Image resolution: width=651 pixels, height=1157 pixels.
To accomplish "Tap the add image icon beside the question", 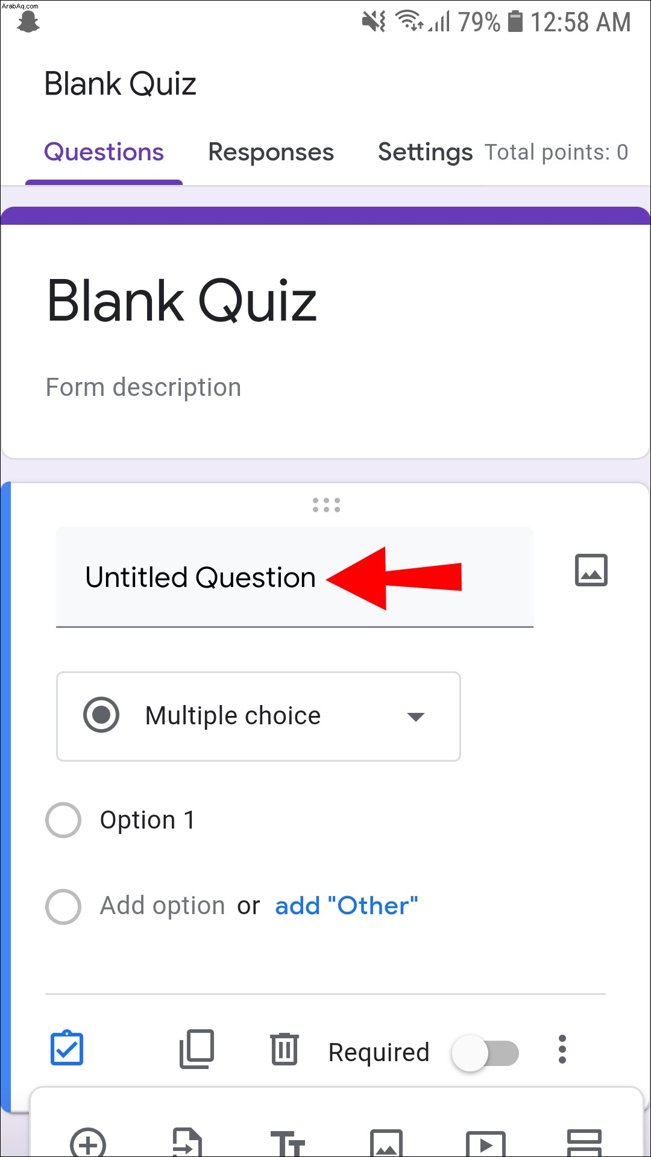I will [x=591, y=570].
